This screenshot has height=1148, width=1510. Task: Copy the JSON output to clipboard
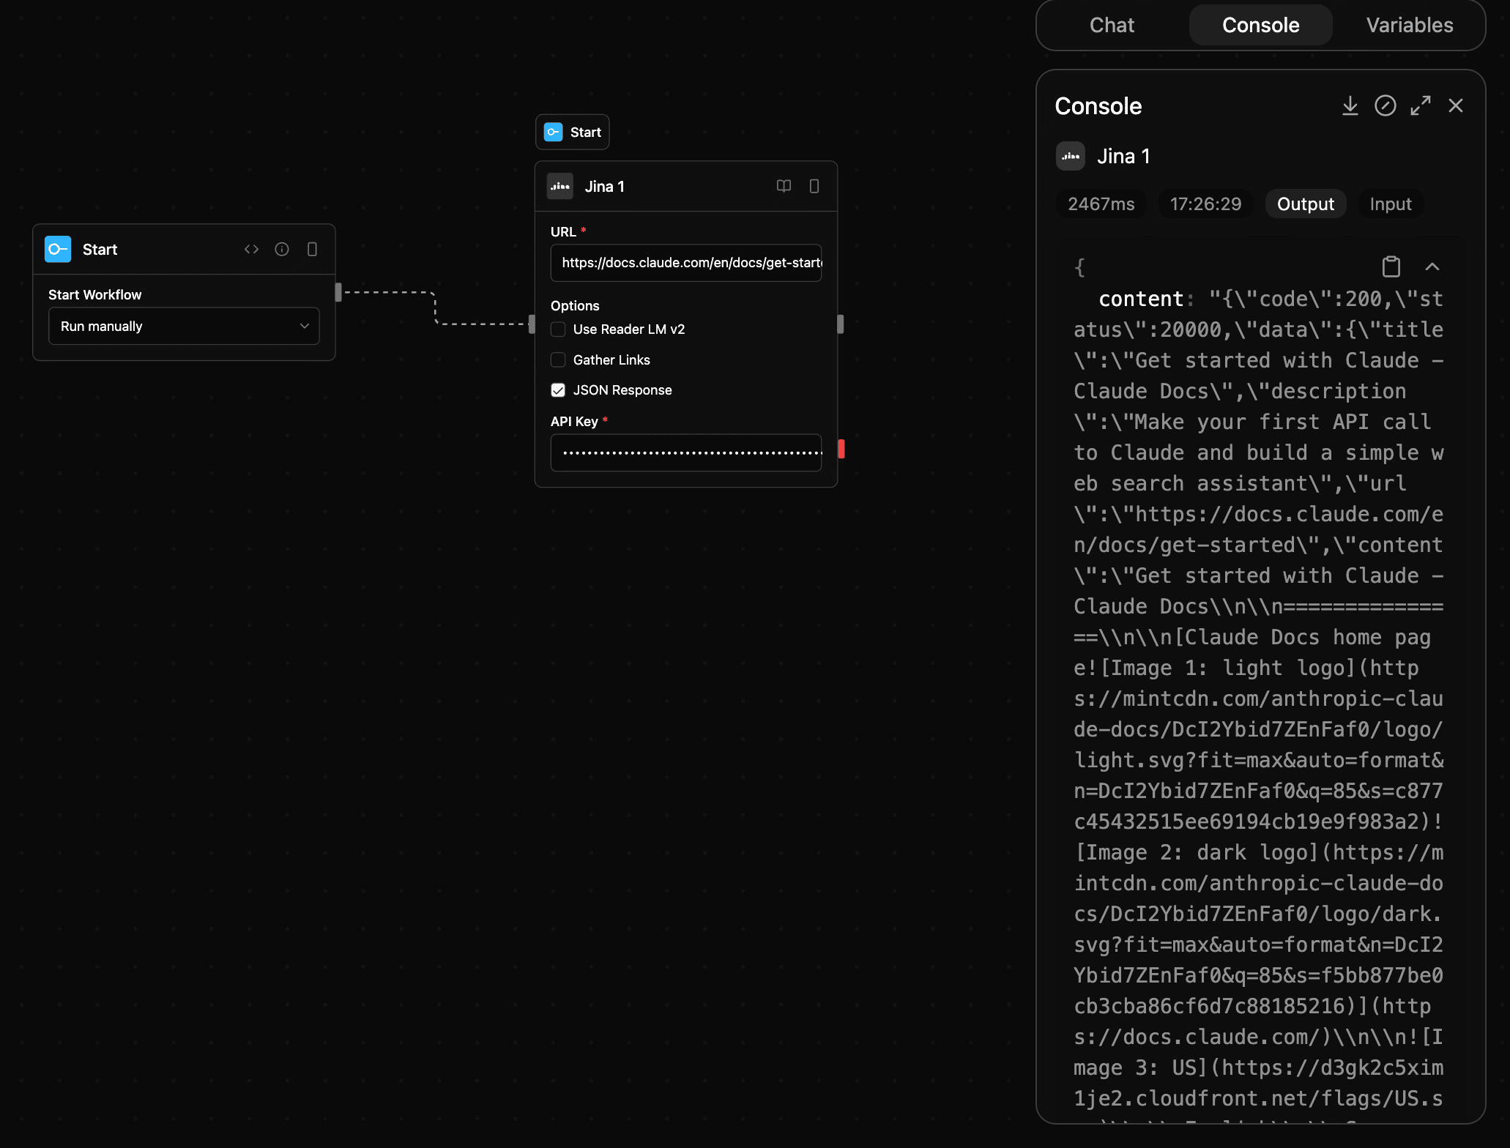coord(1391,266)
